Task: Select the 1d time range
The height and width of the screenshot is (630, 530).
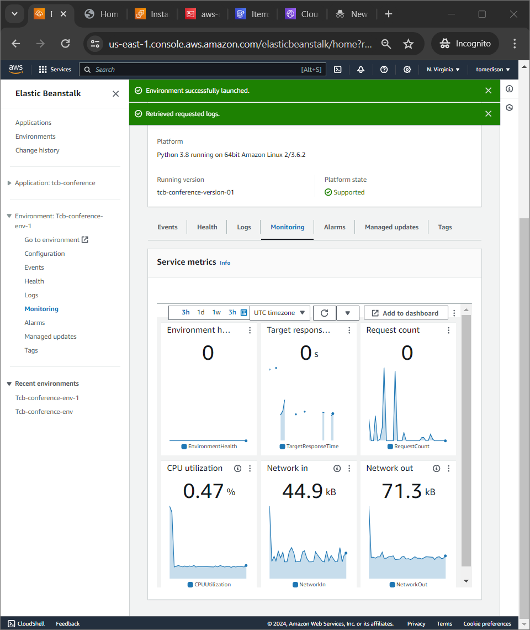Action: 201,312
